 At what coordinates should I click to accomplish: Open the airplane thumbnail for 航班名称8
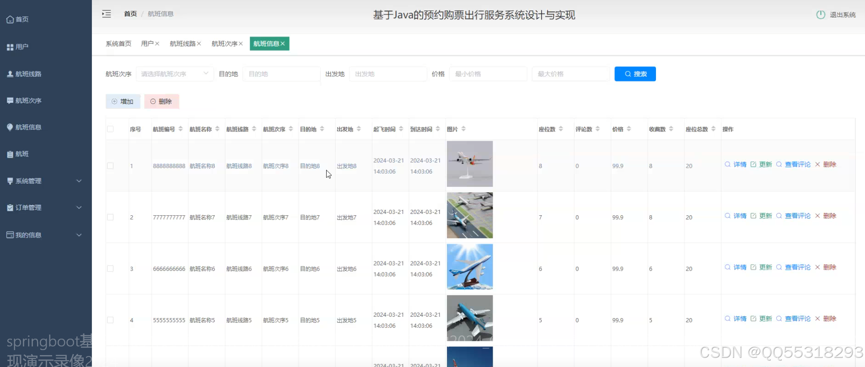[x=470, y=164]
